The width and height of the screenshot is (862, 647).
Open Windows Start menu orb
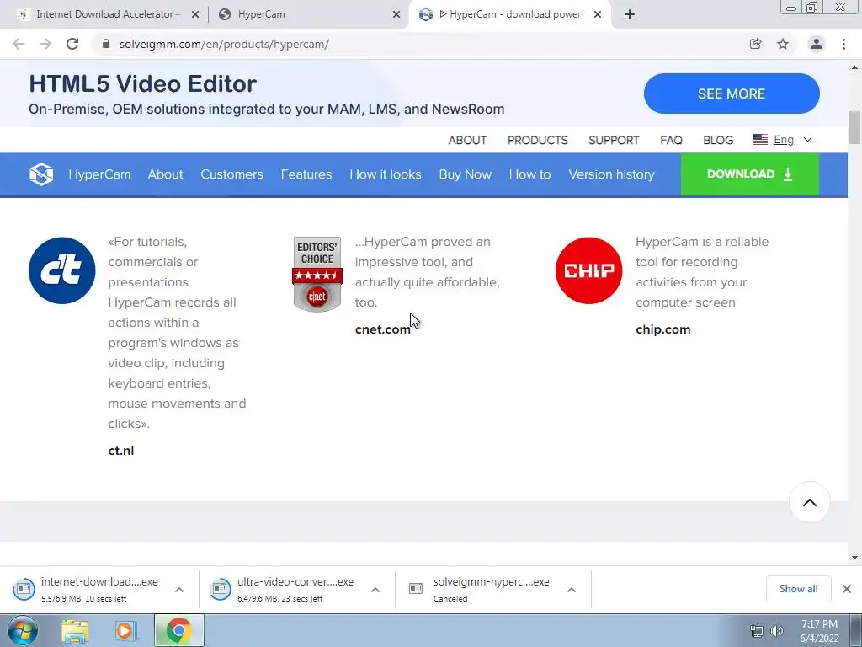[23, 630]
